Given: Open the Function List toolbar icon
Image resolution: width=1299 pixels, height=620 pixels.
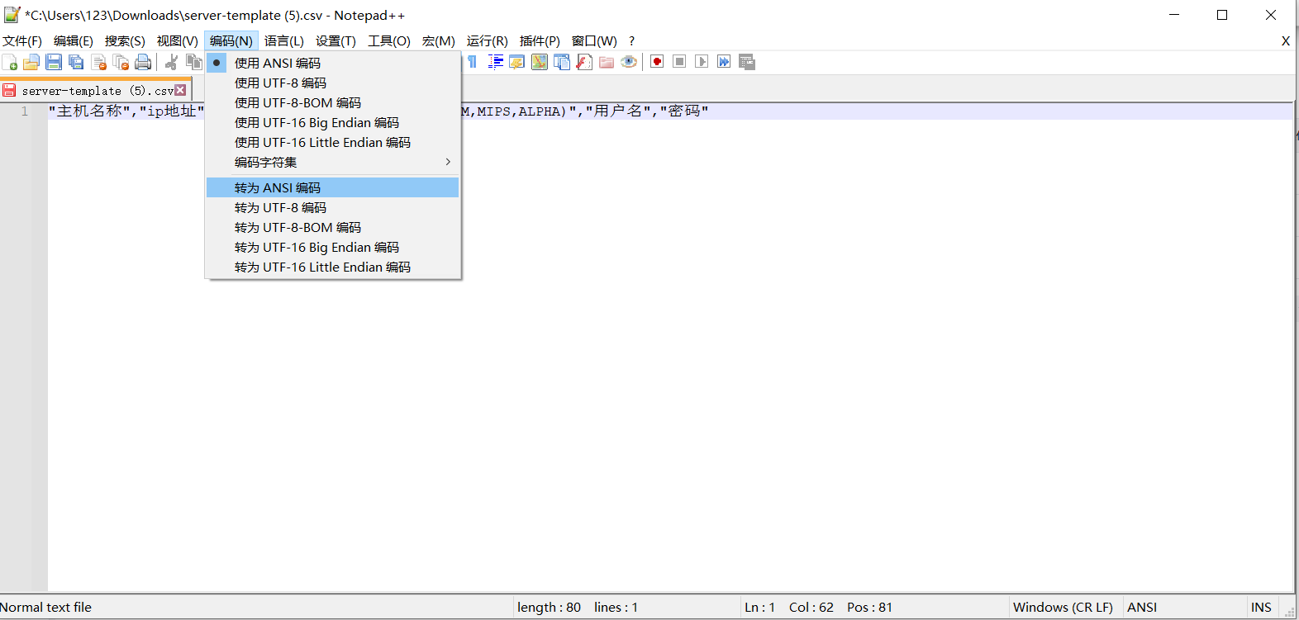Looking at the screenshot, I should (x=584, y=62).
